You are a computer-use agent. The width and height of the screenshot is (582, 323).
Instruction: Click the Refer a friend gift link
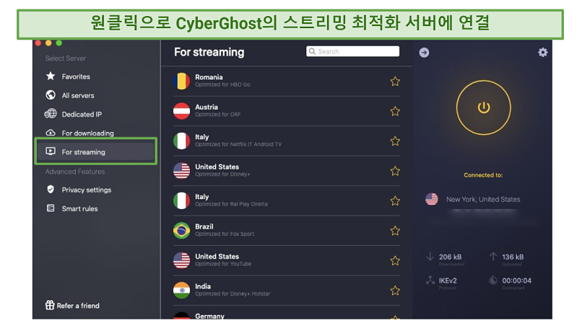pos(72,306)
